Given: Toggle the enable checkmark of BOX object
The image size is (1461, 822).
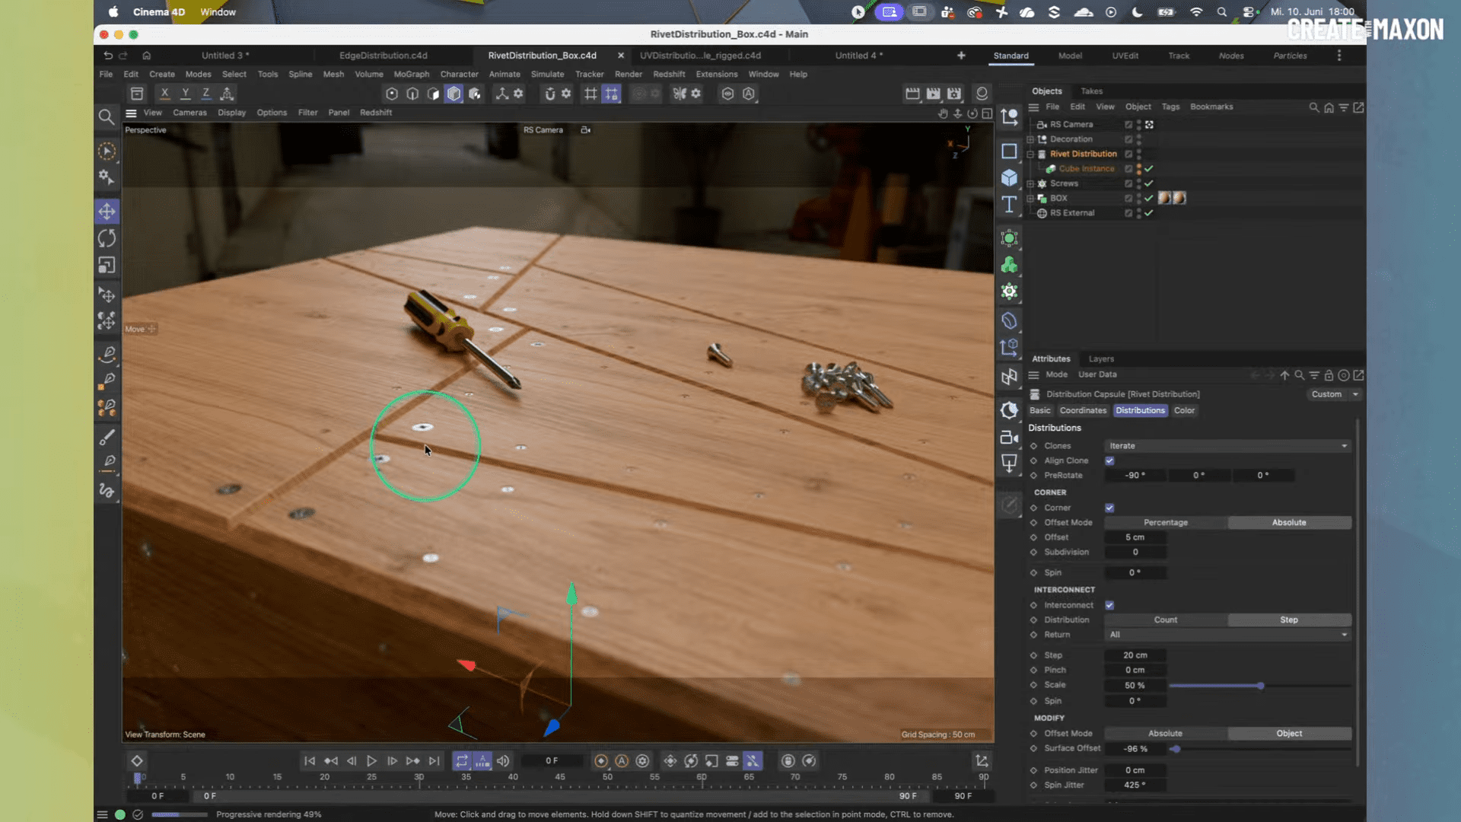Looking at the screenshot, I should pyautogui.click(x=1149, y=198).
